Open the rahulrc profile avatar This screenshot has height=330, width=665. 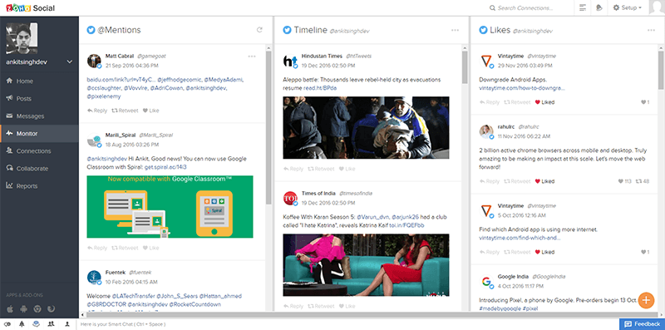(x=486, y=131)
